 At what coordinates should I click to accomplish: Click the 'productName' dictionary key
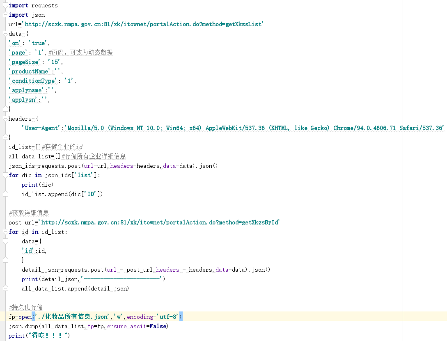tap(30, 71)
